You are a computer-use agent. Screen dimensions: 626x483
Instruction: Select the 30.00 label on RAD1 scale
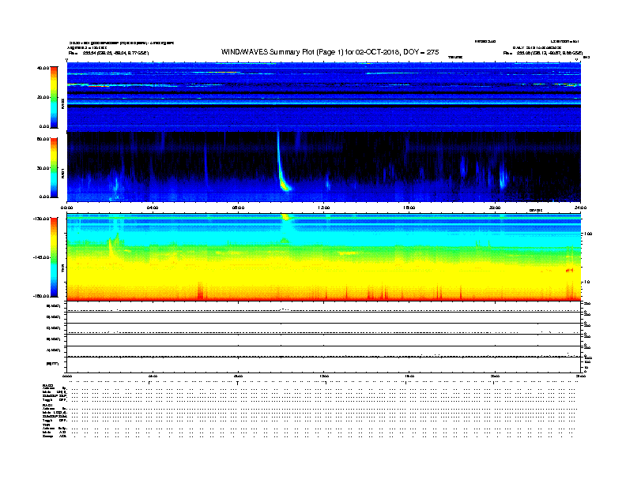pyautogui.click(x=43, y=168)
